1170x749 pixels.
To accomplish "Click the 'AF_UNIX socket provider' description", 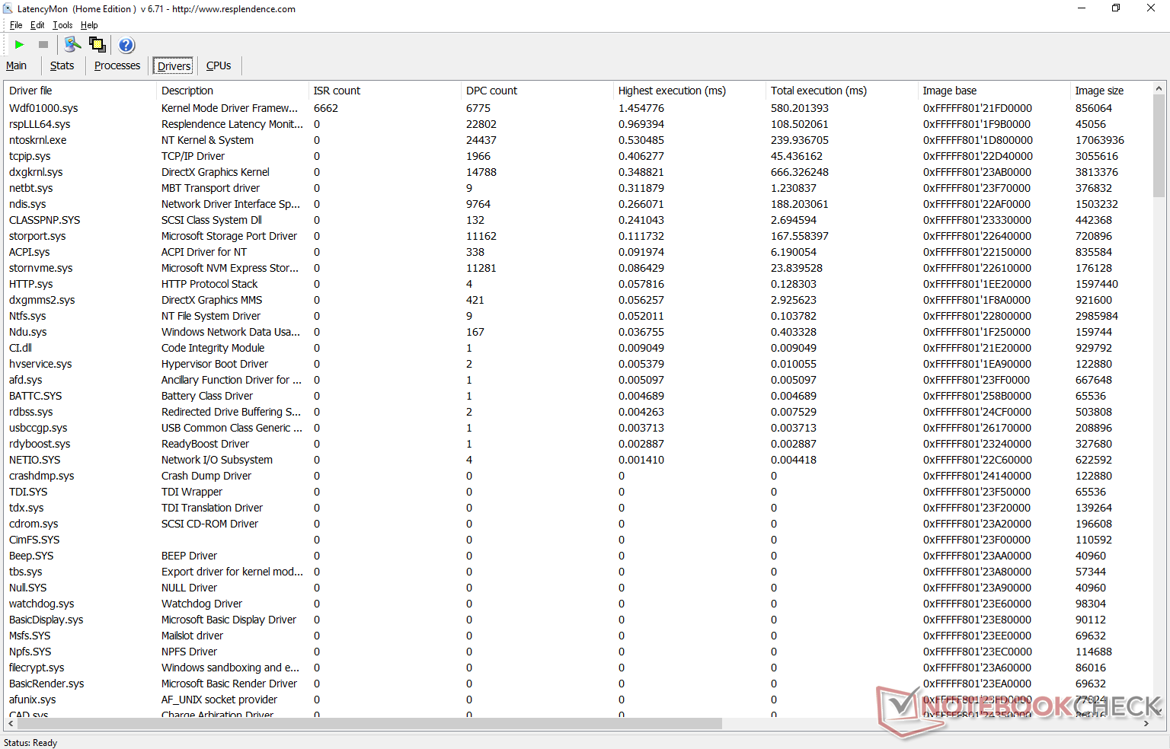I will pos(219,700).
